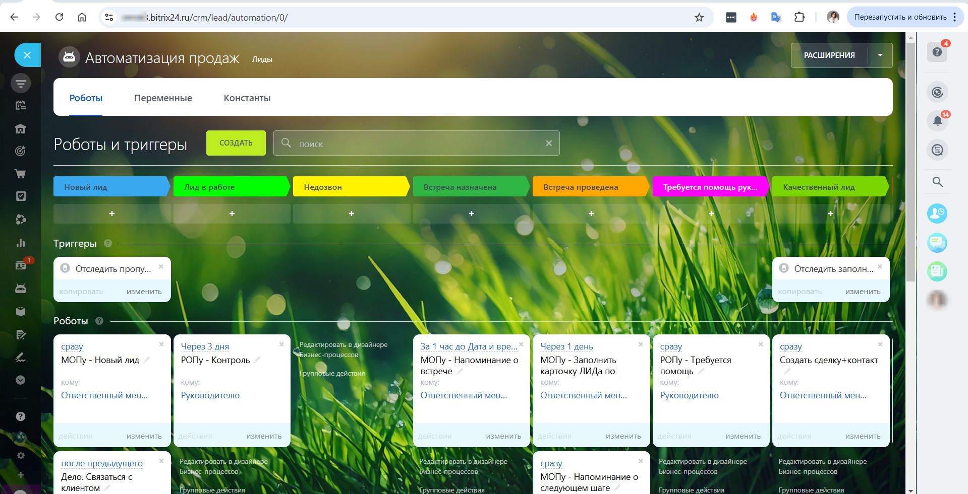Remove the Отследить пропу... trigger with X
968x494 pixels.
161,266
